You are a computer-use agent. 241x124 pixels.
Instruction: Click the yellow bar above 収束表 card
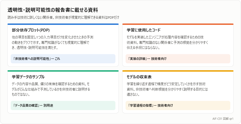click(x=178, y=71)
